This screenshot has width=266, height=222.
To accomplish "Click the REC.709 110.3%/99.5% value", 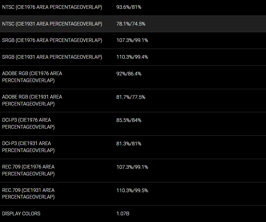I will pyautogui.click(x=132, y=191).
